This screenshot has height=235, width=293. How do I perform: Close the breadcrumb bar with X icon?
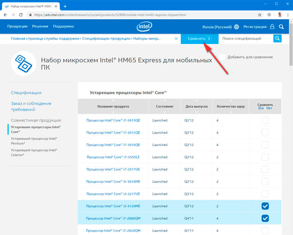coord(176,39)
